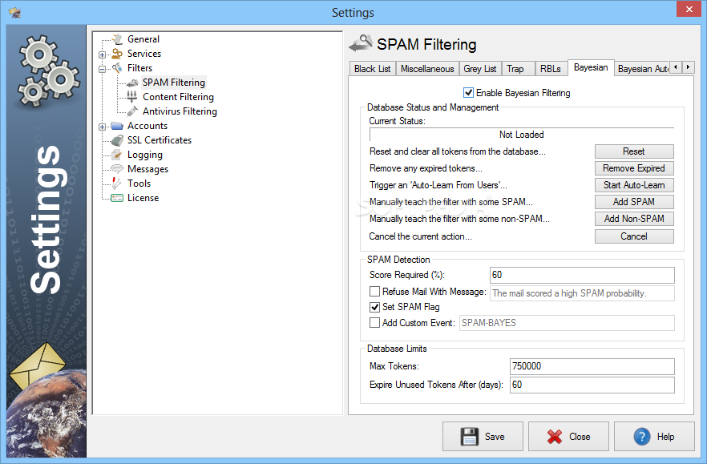This screenshot has width=707, height=464.
Task: Click the SPAM Filtering header icon
Action: pyautogui.click(x=361, y=43)
